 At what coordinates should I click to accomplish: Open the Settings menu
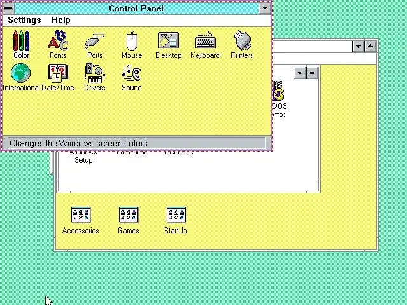[24, 20]
